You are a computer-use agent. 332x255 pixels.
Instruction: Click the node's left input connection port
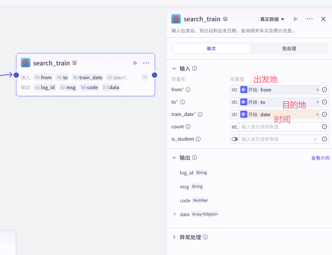click(x=16, y=75)
